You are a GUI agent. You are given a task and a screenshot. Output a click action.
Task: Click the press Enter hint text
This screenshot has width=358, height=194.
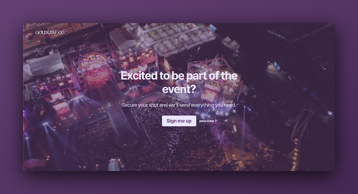pos(207,121)
